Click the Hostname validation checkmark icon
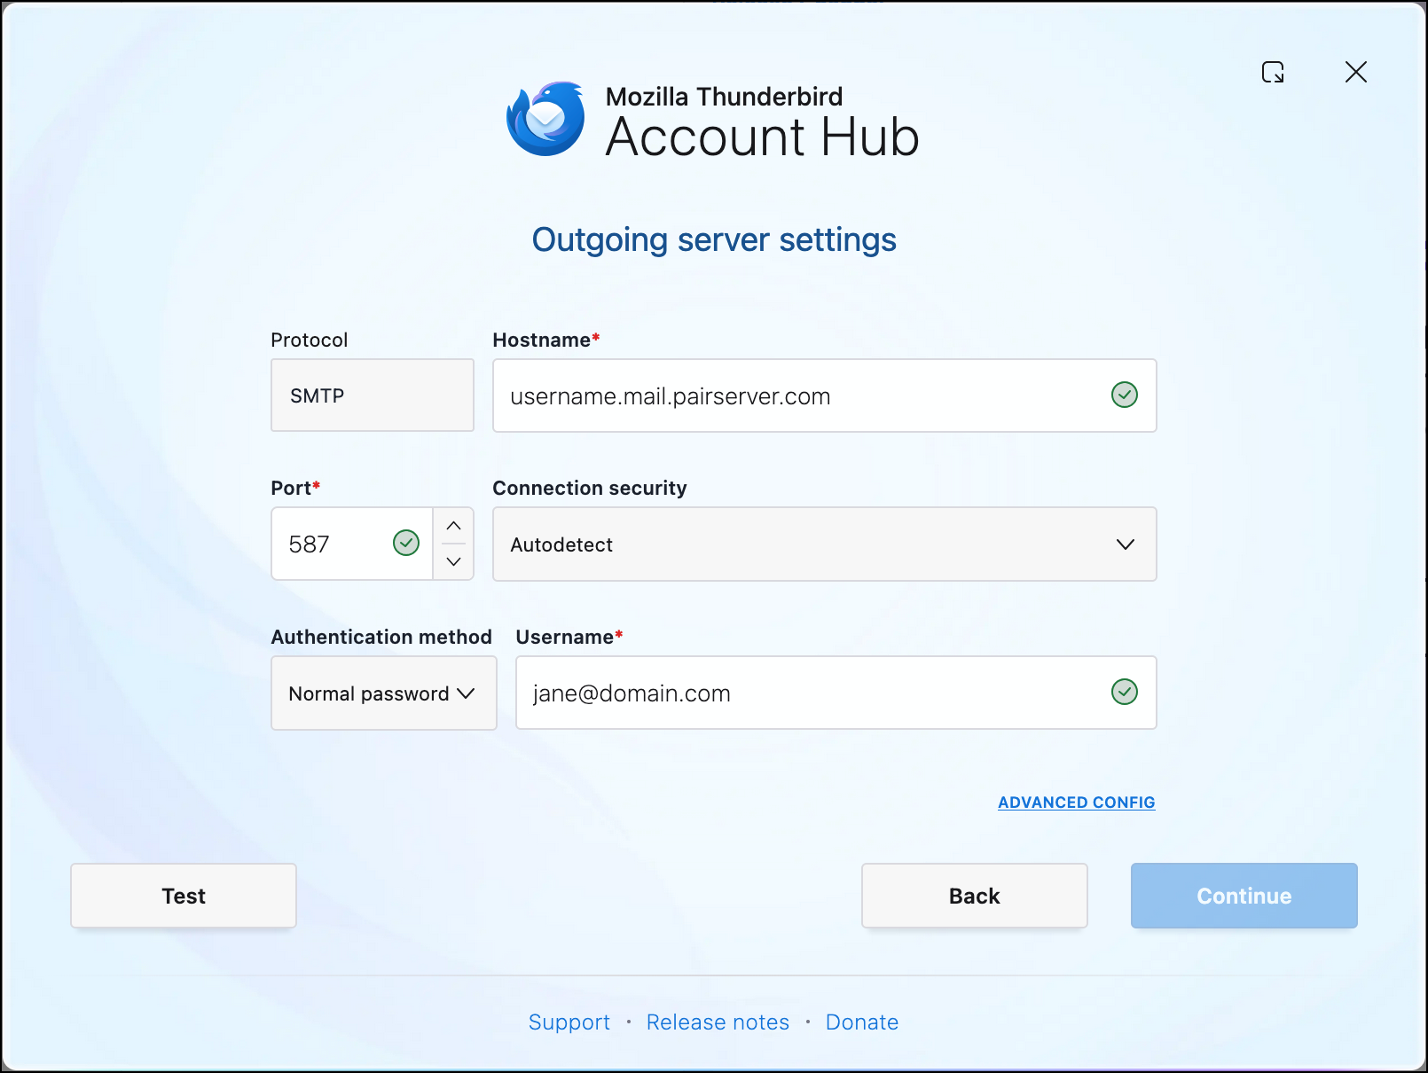Screen dimensions: 1428x1073 pyautogui.click(x=1125, y=395)
